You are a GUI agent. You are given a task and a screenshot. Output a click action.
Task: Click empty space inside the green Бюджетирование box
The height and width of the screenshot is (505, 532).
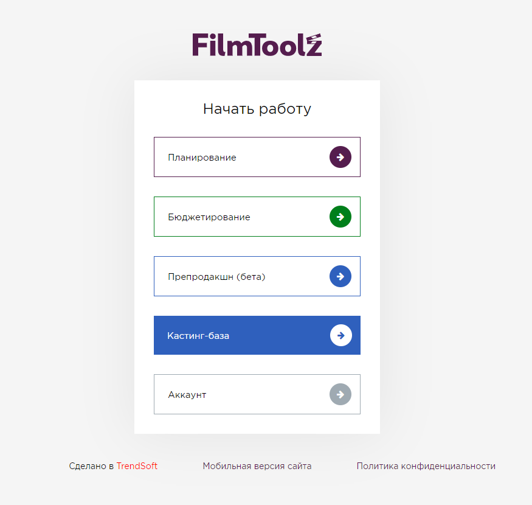click(x=288, y=217)
